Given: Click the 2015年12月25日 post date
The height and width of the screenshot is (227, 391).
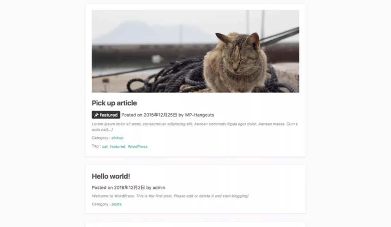Looking at the screenshot, I should [160, 115].
